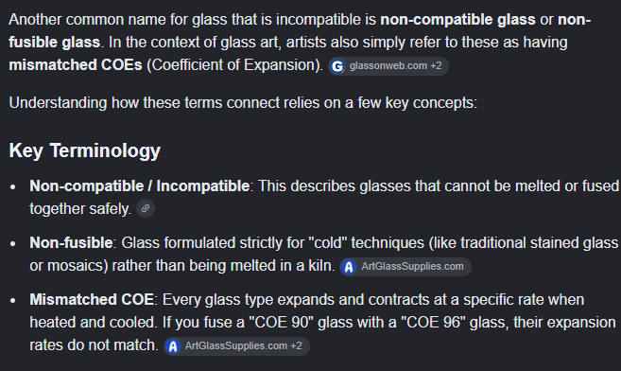Open the glassonweb.com +2 source chip
Viewport: 621px width, 371px height.
click(388, 66)
